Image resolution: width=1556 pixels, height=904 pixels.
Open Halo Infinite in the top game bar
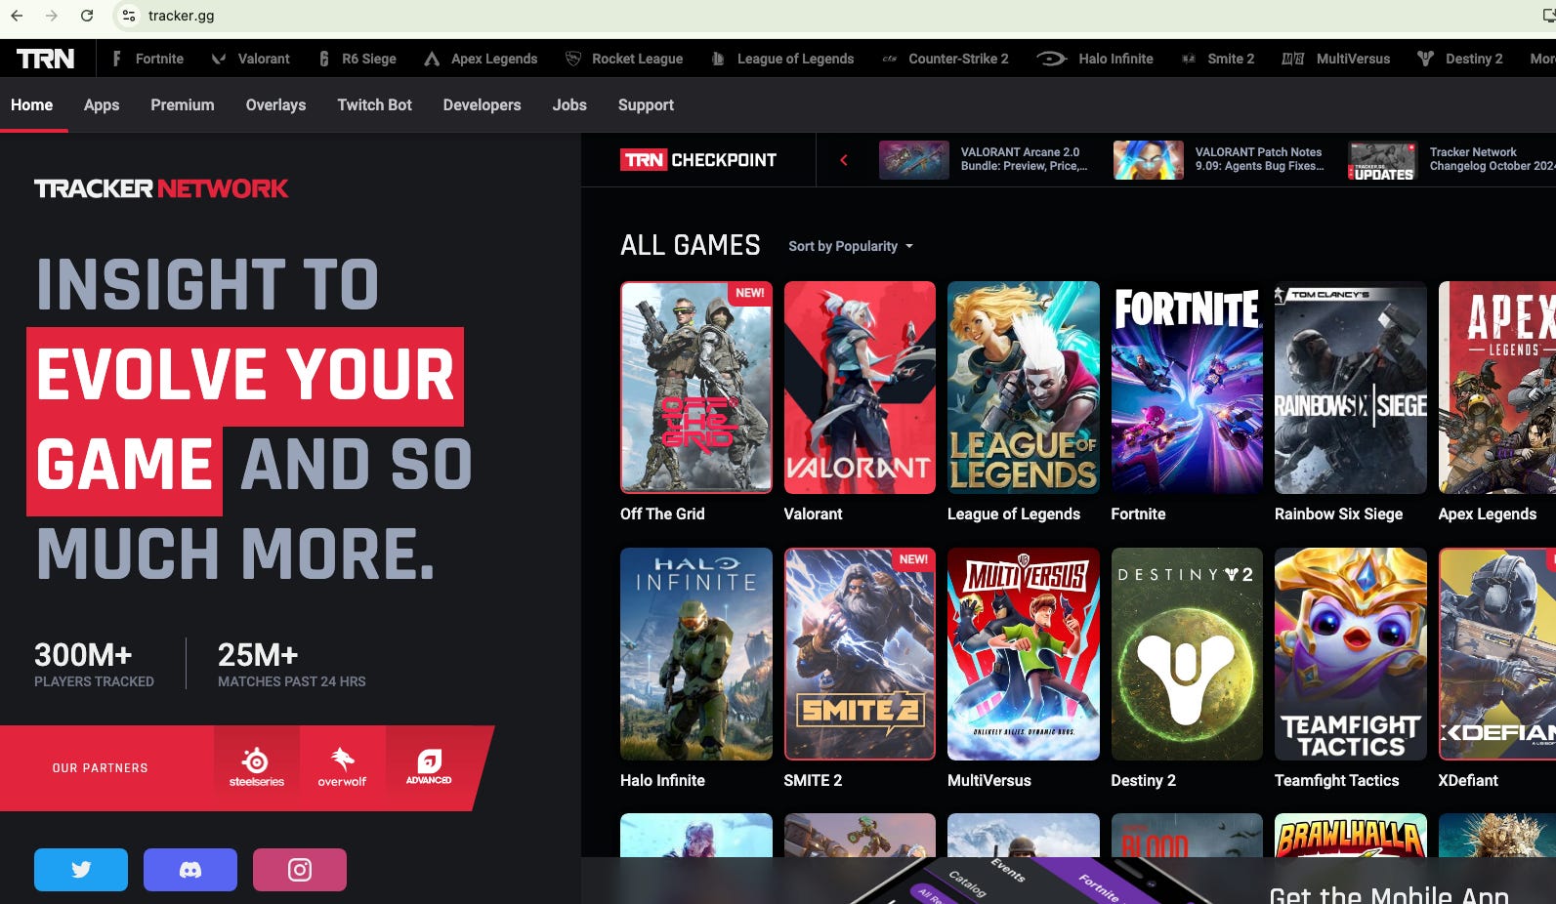pos(1095,59)
